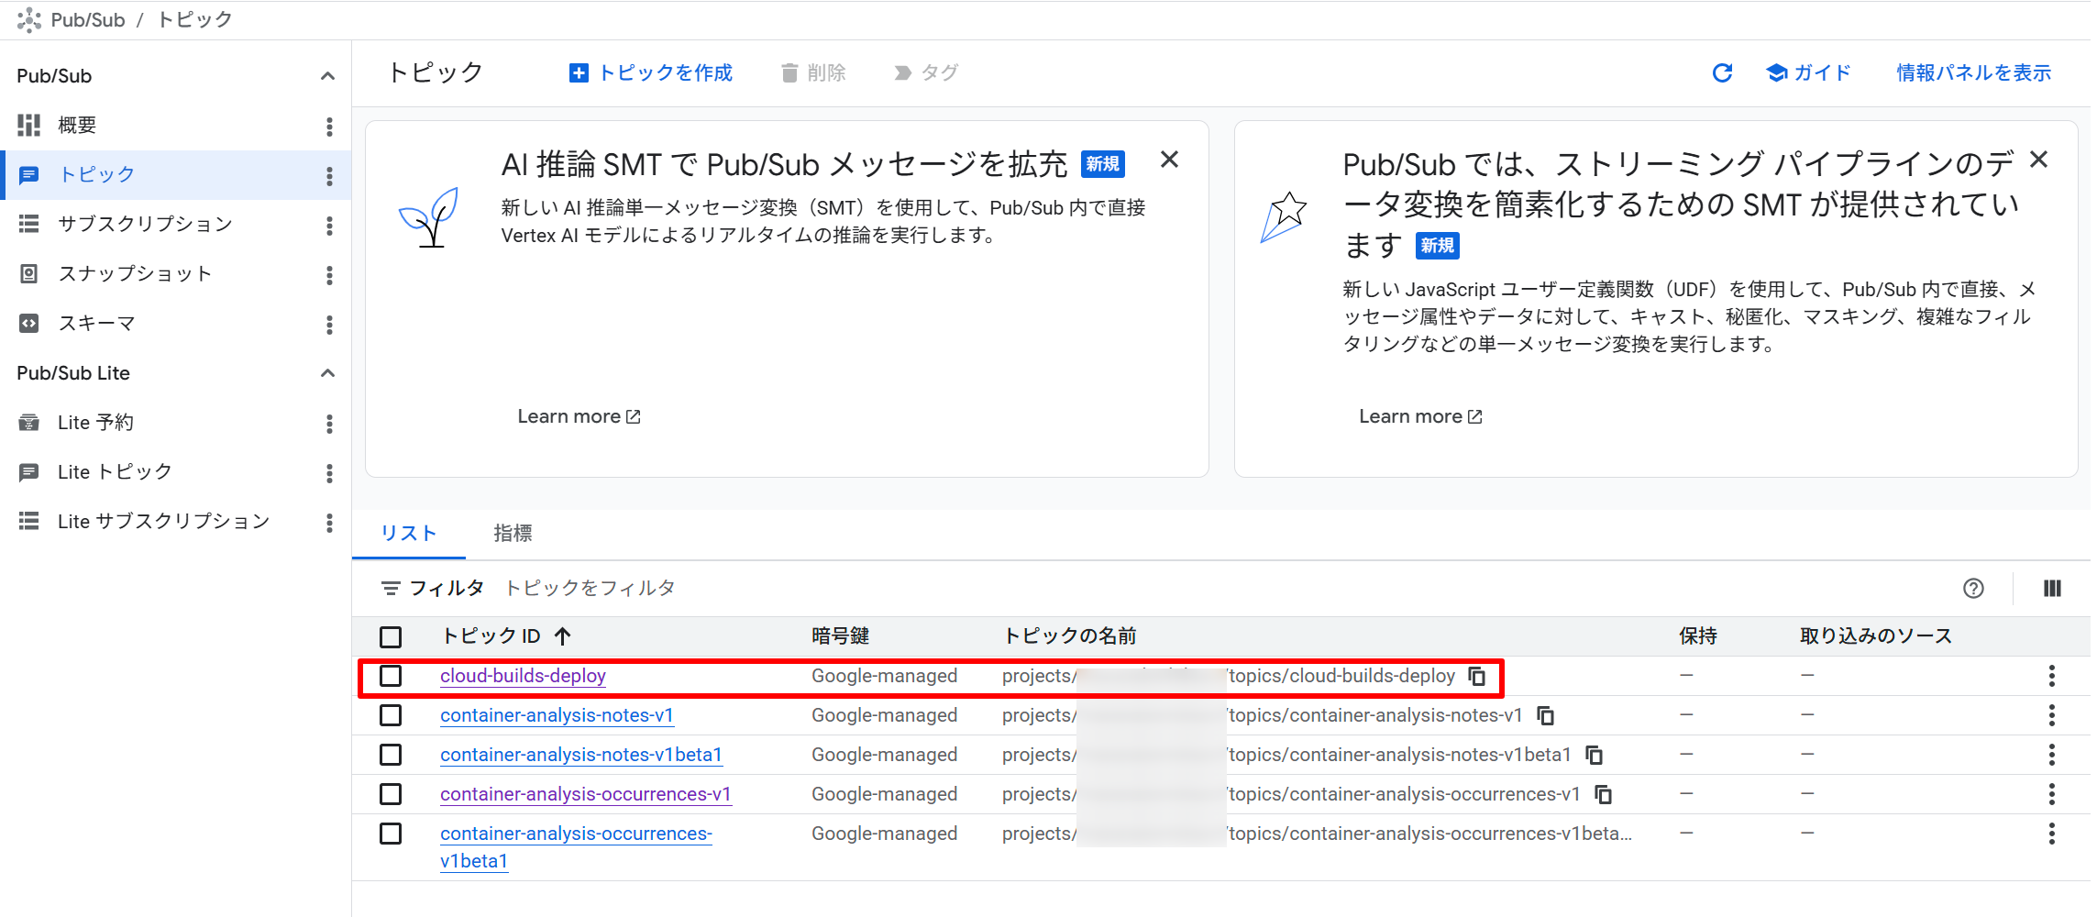Click the help question-mark icon above the table
The width and height of the screenshot is (2097, 917).
(1973, 589)
